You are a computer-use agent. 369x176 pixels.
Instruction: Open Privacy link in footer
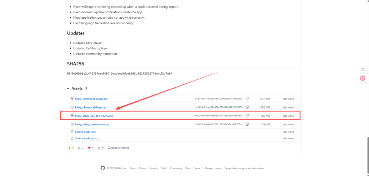(x=143, y=168)
